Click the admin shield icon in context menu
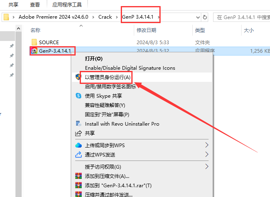 tap(78, 77)
